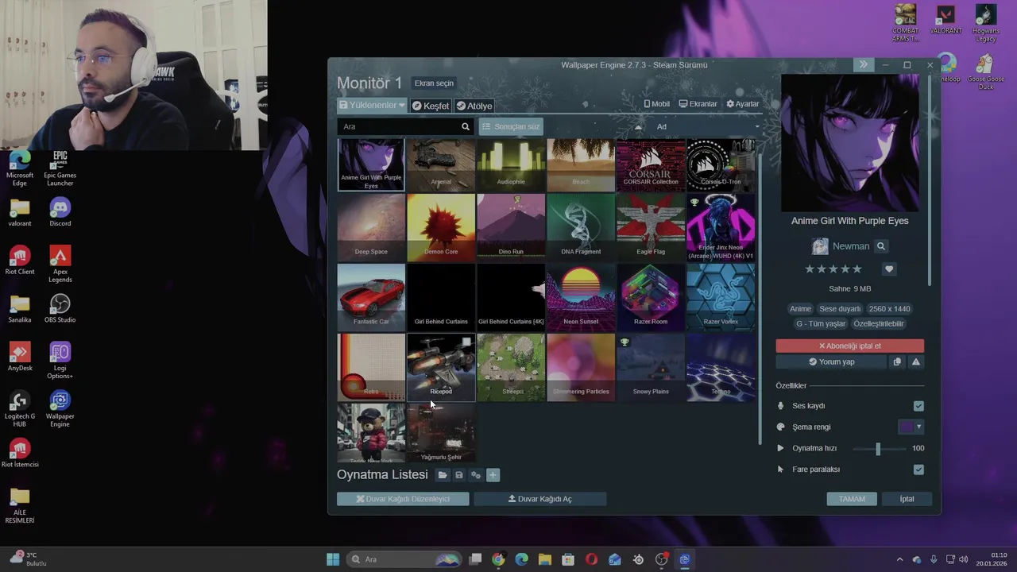The image size is (1017, 572).
Task: Search the author Newman with the magnifier icon
Action: coord(880,246)
